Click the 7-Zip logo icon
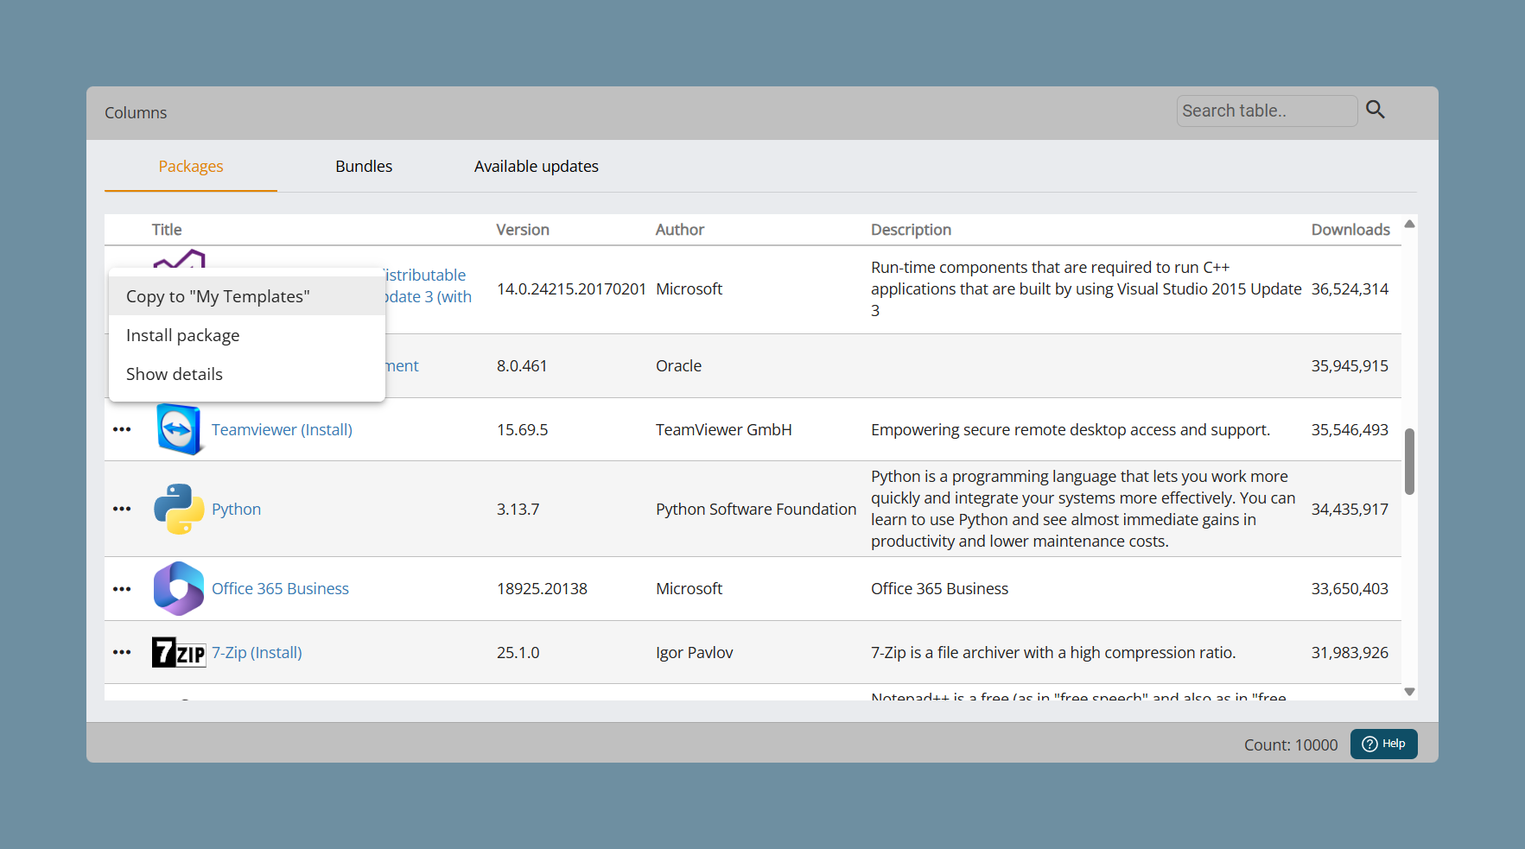This screenshot has width=1525, height=849. click(x=179, y=652)
